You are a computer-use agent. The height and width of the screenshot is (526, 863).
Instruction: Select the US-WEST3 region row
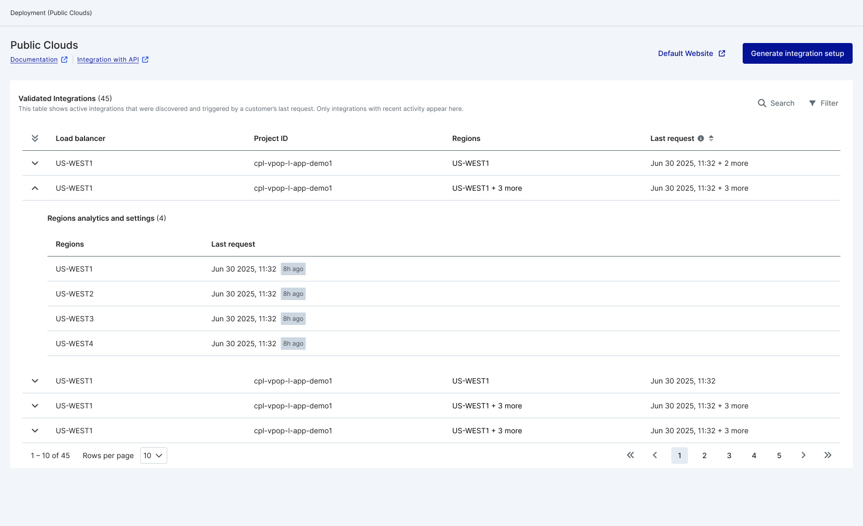(x=75, y=319)
